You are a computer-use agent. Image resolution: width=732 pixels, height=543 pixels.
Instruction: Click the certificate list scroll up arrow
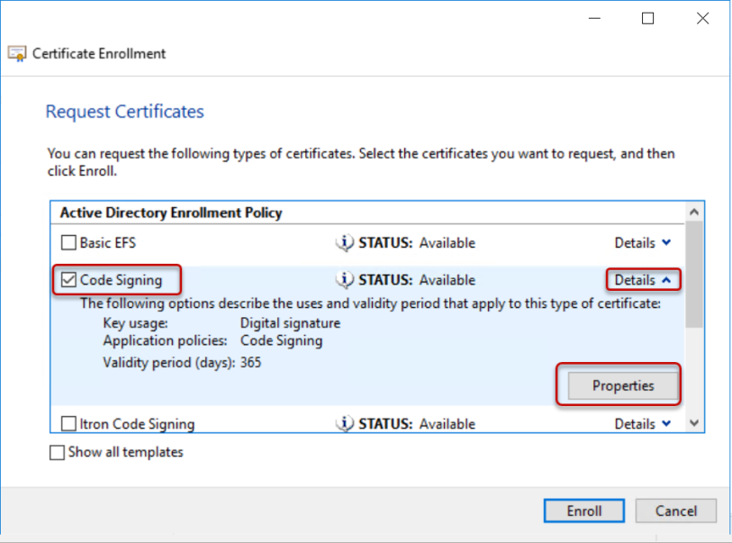(x=693, y=212)
